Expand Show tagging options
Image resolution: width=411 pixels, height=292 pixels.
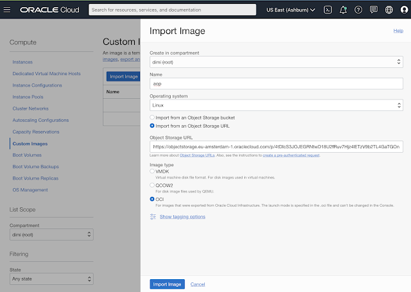pyautogui.click(x=182, y=217)
